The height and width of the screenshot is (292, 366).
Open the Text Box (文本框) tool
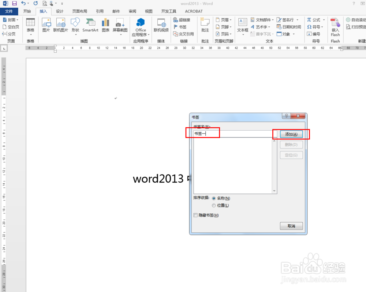[x=243, y=27]
